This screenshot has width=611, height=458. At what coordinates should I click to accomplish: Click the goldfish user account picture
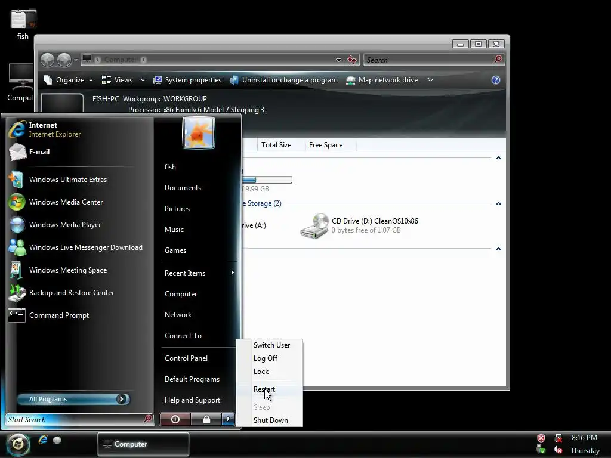click(199, 133)
